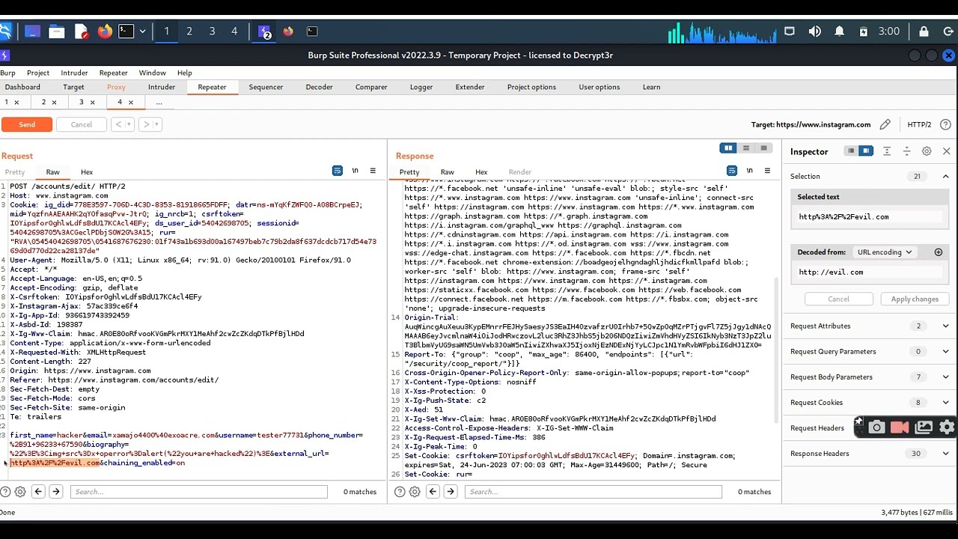The image size is (958, 539).
Task: Switch Response view to Raw
Action: (x=447, y=172)
